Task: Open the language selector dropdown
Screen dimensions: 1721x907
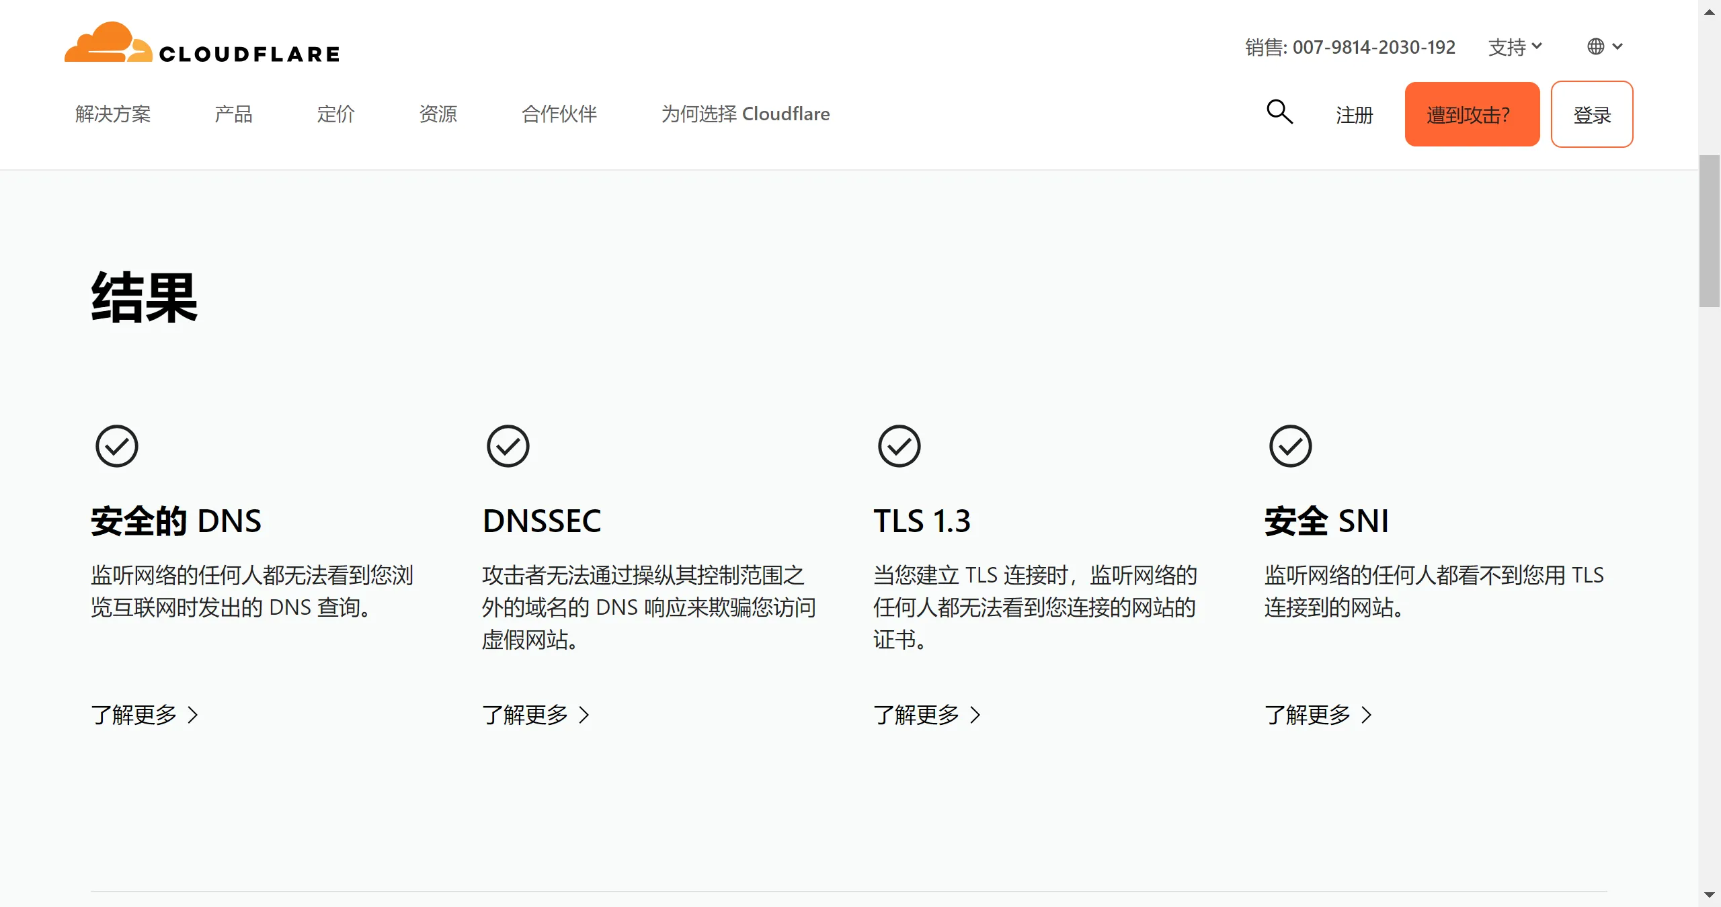Action: pyautogui.click(x=1607, y=45)
